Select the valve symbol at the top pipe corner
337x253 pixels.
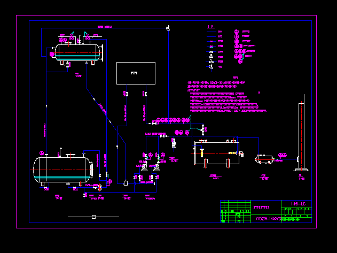pyautogui.click(x=168, y=28)
